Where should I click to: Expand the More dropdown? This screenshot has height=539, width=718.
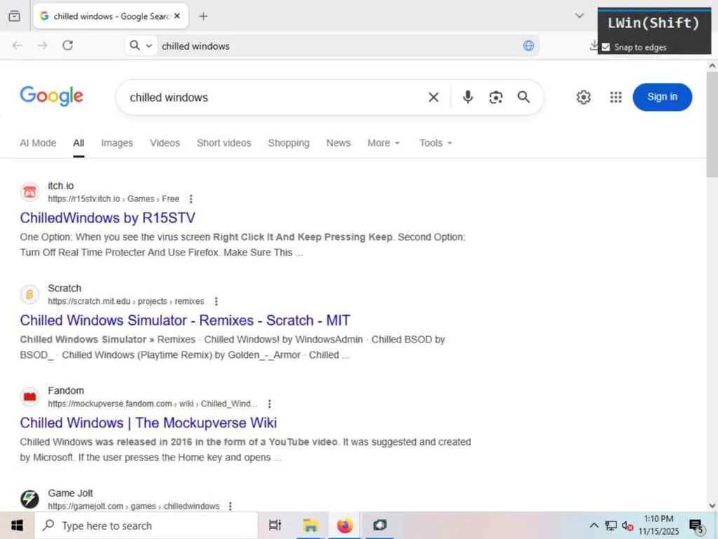pos(384,143)
